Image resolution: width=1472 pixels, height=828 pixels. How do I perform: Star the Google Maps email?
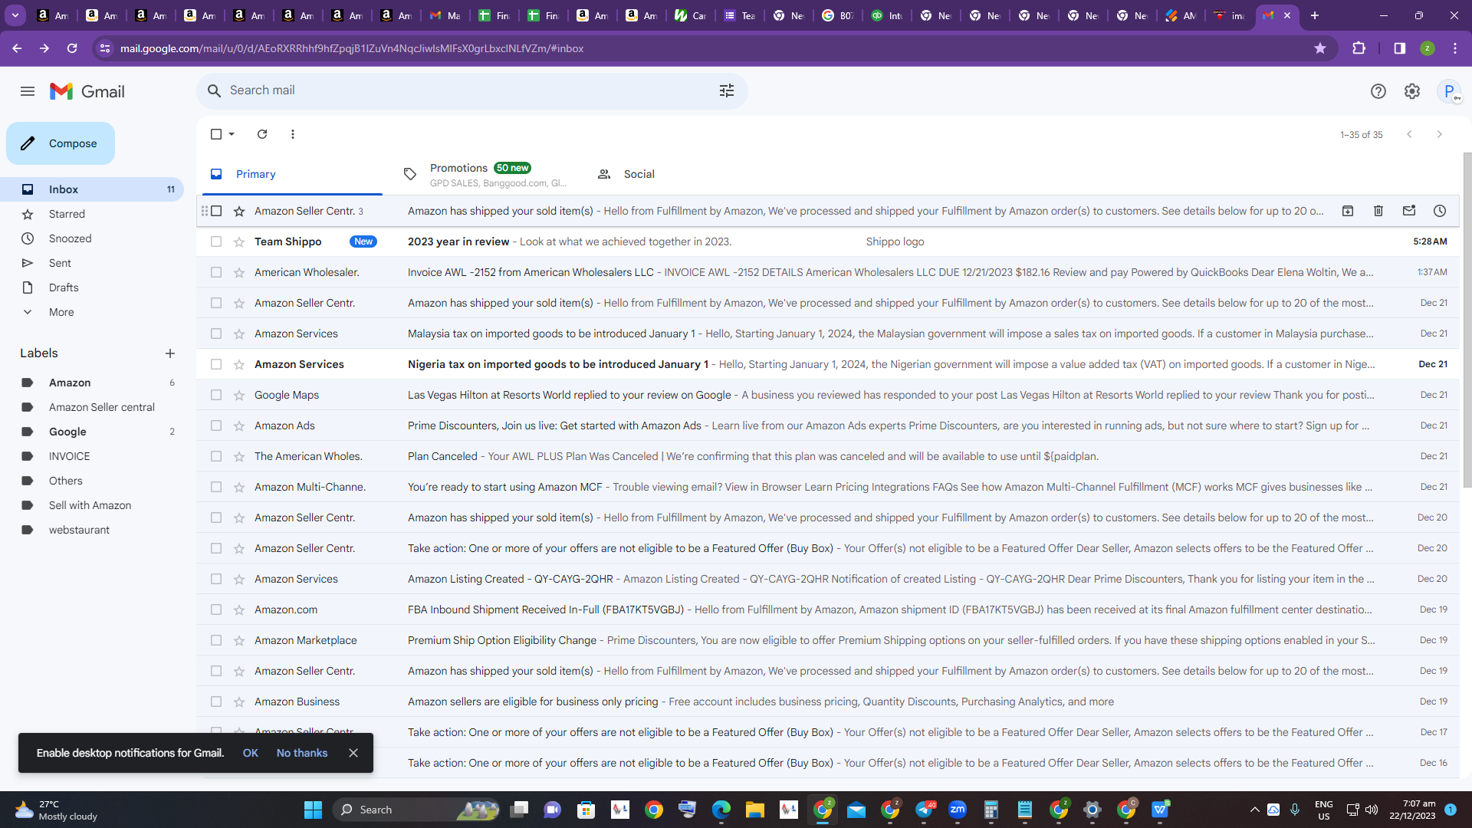239,396
